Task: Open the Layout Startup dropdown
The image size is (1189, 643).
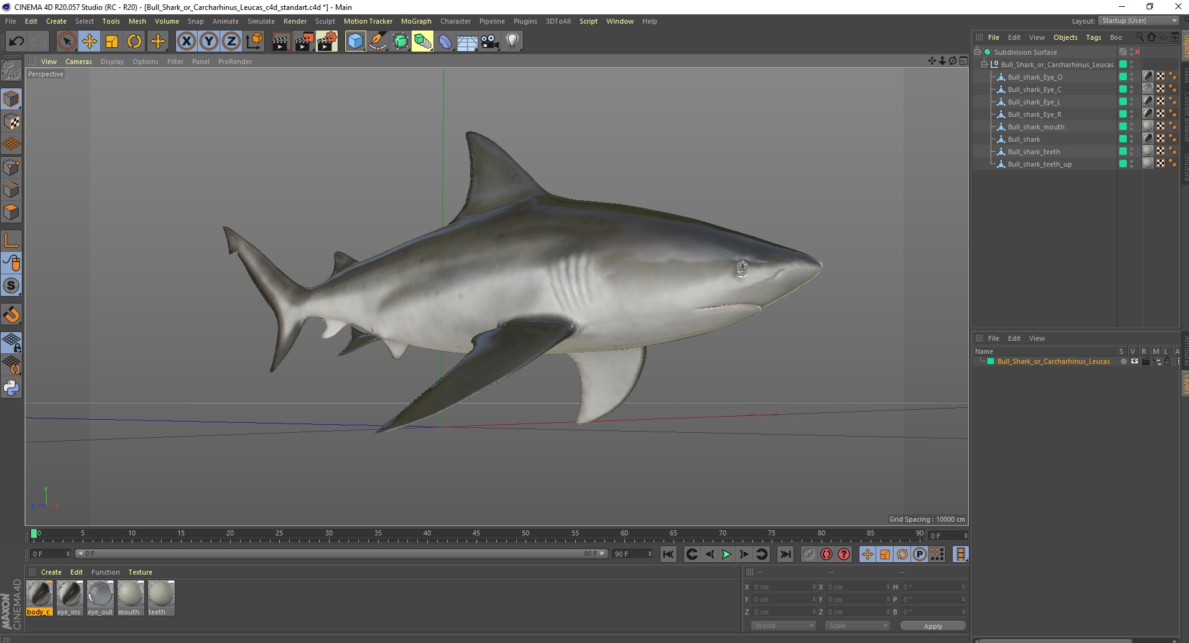Action: tap(1138, 21)
